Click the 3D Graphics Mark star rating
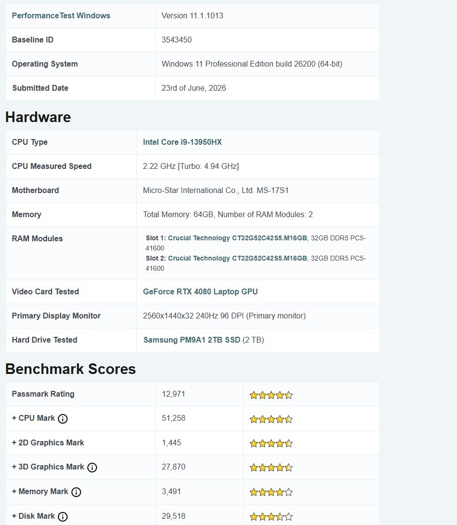Viewport: 457px width, 525px height. point(271,468)
